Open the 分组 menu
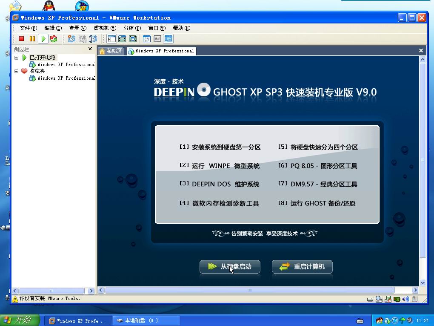Image resolution: width=434 pixels, height=326 pixels. click(x=132, y=28)
